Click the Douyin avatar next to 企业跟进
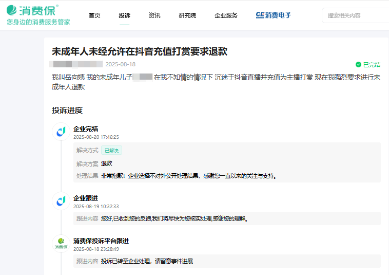The image size is (389, 275). tap(61, 200)
